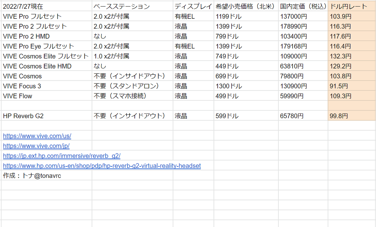
Task: Select the rate cell '116.3円'
Action: 352,27
